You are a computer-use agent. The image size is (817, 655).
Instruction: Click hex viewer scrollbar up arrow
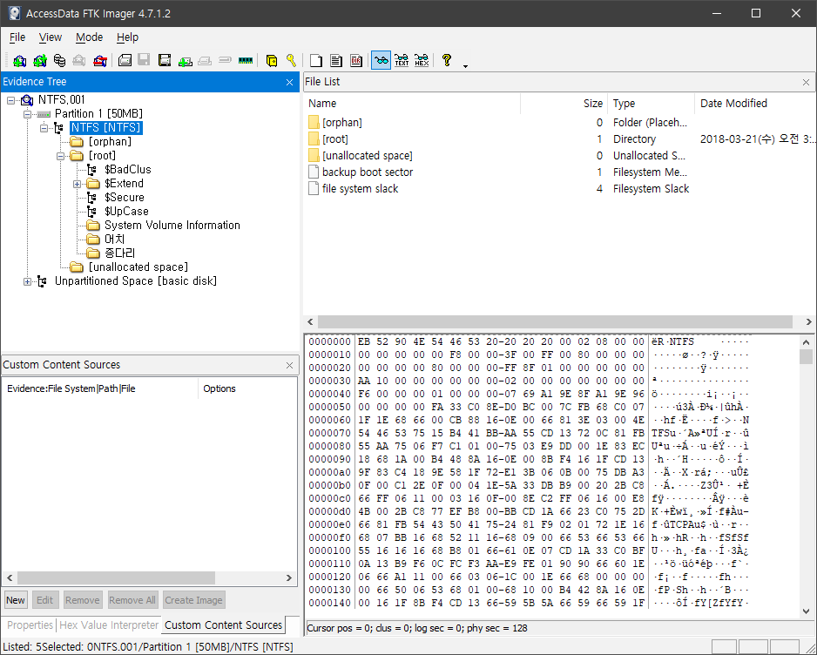click(x=806, y=342)
